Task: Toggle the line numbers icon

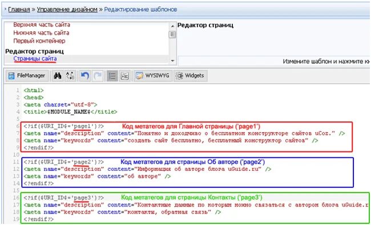Action: coord(112,76)
